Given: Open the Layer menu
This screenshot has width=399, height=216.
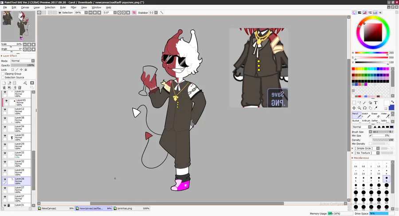Looking at the screenshot, I should (x=37, y=8).
